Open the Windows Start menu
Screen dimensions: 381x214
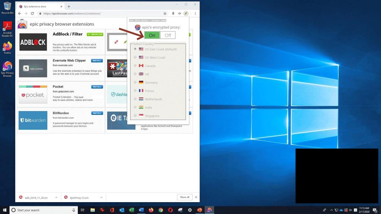[4, 210]
